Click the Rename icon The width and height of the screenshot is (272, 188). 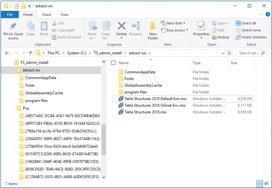tap(136, 26)
